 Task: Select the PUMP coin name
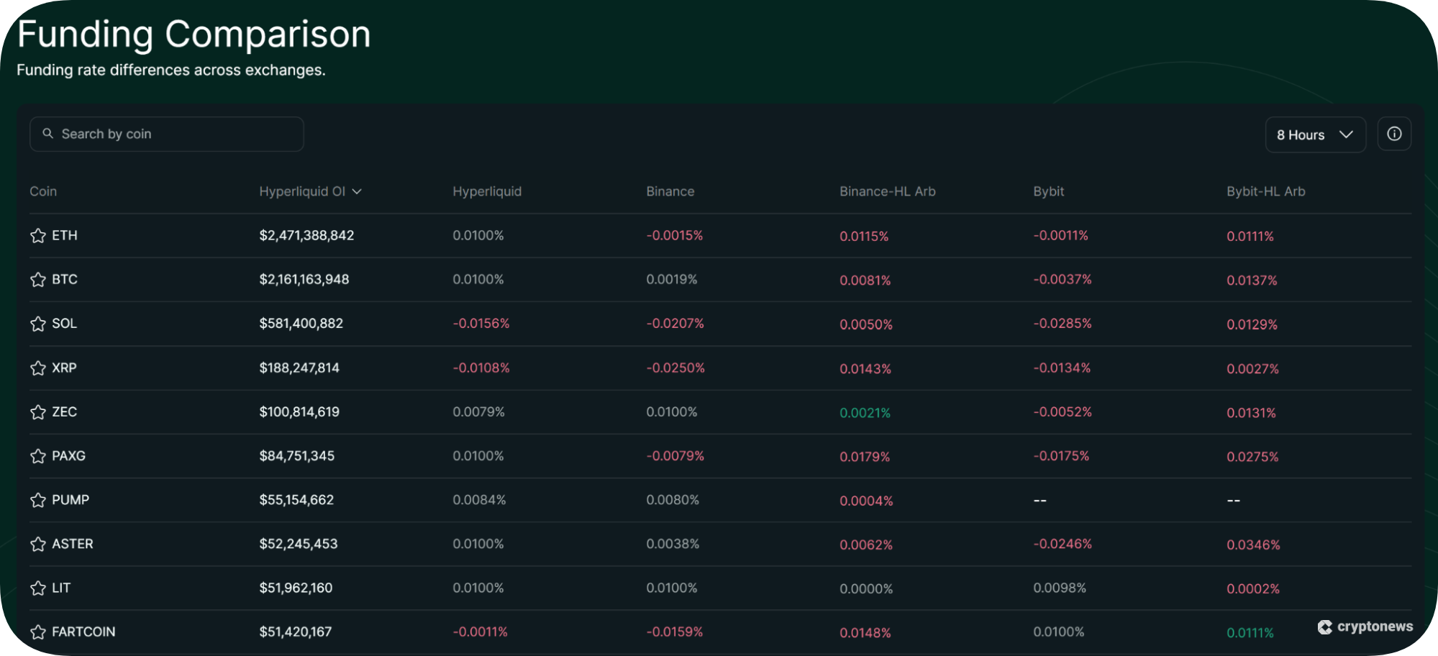70,499
